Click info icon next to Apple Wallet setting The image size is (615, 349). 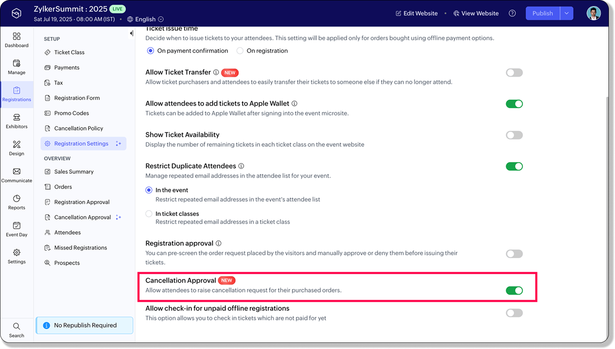[295, 104]
